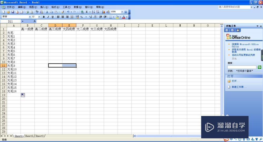Screen dimensions: 263x142
Task: Run the spelling check icon
Action: tap(37, 12)
